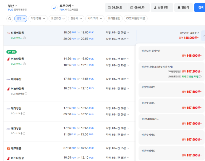Click 트래블클럽 적립 tag

[174, 76]
